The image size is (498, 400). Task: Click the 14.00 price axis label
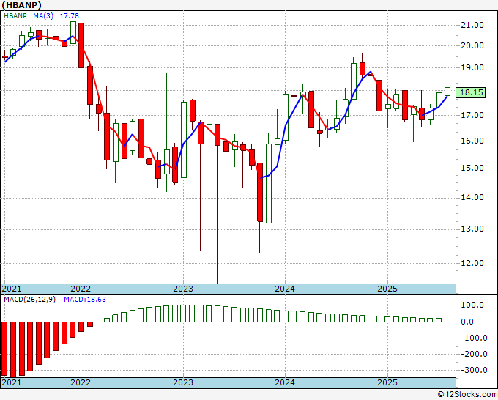pyautogui.click(x=472, y=197)
